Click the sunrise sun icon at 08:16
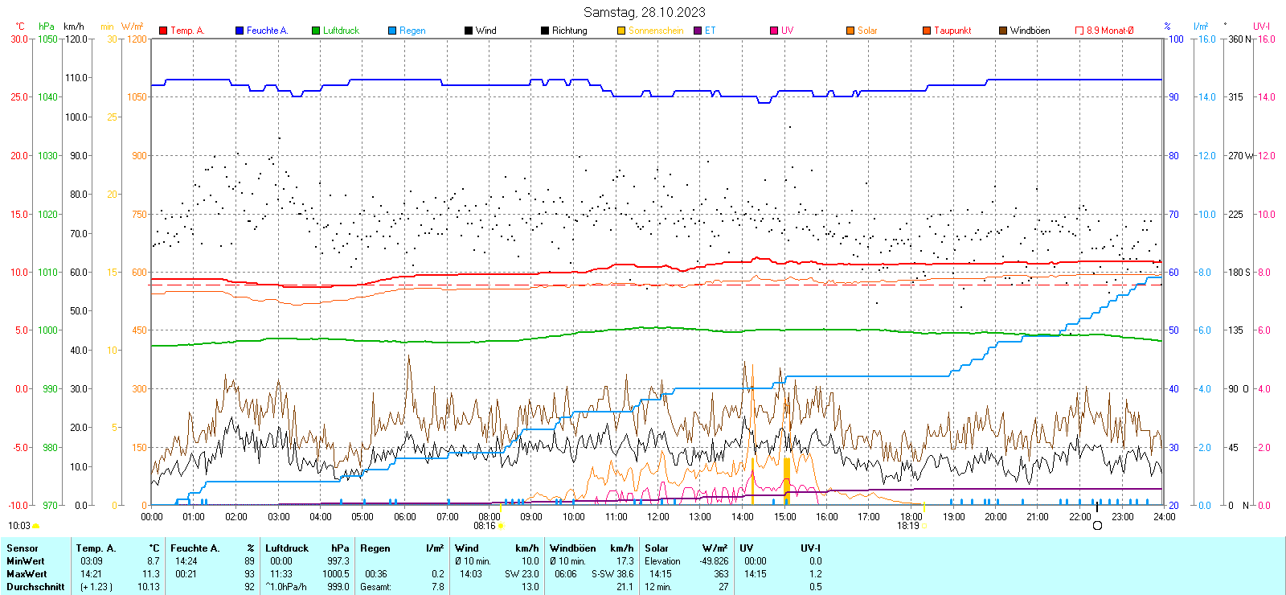 pyautogui.click(x=501, y=526)
